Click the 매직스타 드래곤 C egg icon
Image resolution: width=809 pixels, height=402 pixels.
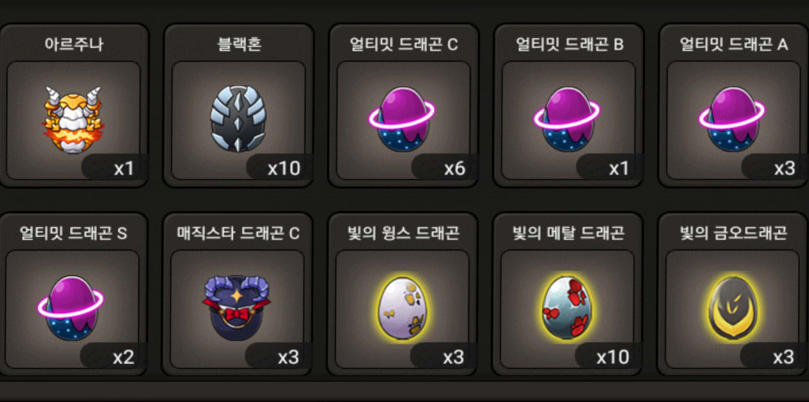[237, 308]
